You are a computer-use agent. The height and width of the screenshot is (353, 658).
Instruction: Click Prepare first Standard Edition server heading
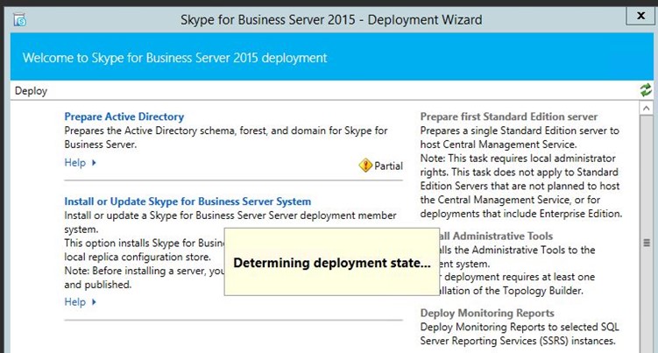(508, 116)
